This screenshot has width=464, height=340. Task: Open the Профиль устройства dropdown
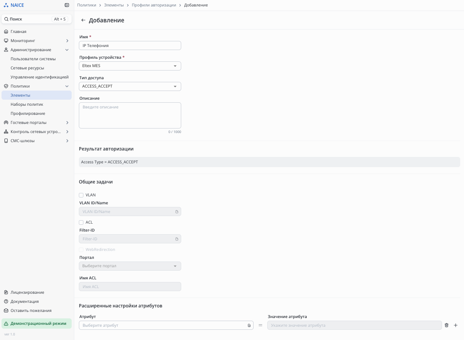130,66
